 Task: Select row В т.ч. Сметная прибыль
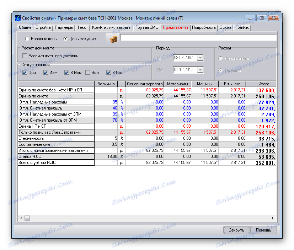(56, 108)
